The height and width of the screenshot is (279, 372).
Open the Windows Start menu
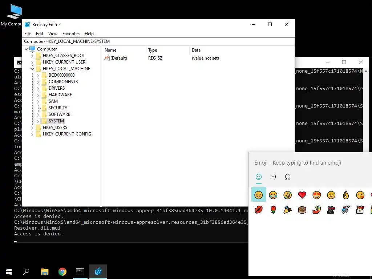[9, 271]
